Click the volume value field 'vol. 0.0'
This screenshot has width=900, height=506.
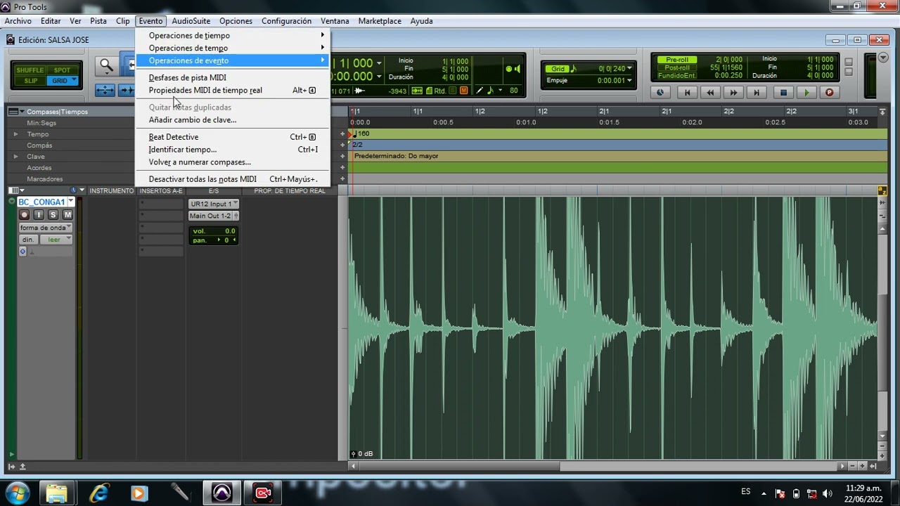[x=214, y=231]
